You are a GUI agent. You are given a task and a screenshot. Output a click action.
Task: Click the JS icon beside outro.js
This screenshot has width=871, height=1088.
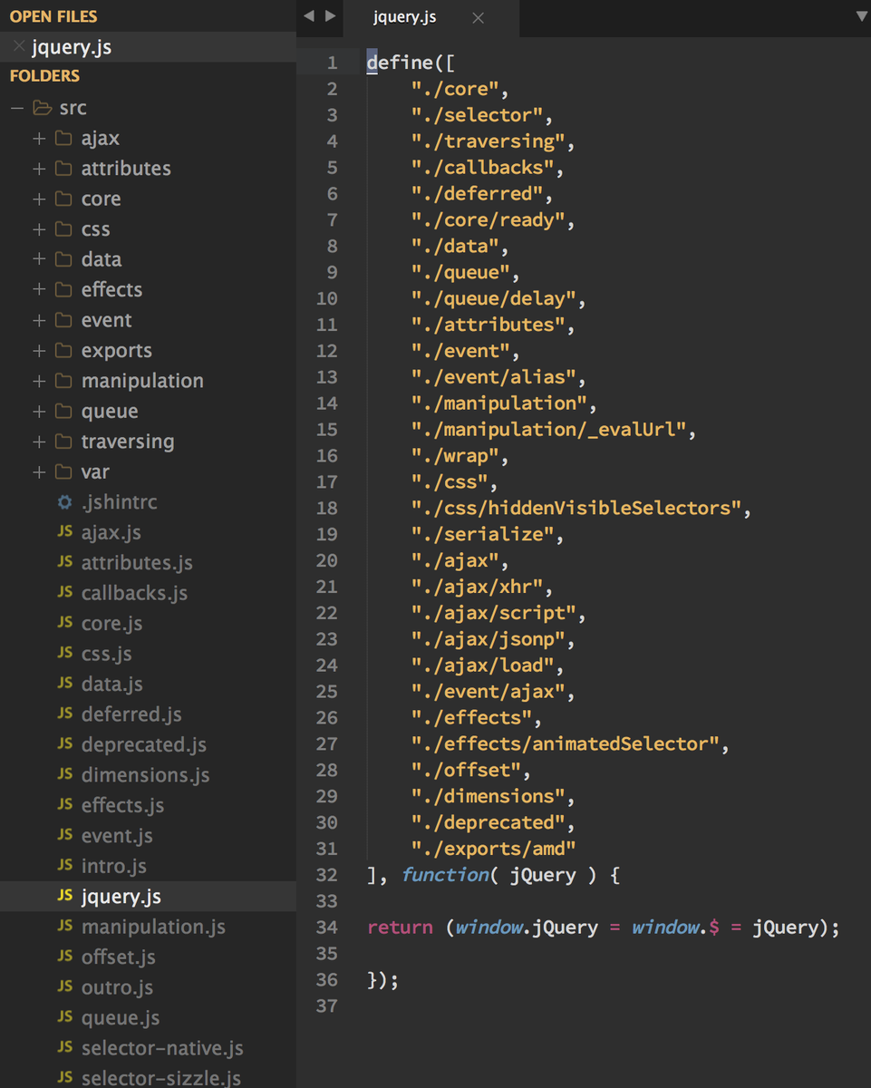click(64, 987)
